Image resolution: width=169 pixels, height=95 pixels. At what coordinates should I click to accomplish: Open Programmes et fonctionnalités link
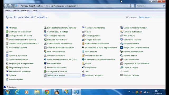tap(136, 64)
